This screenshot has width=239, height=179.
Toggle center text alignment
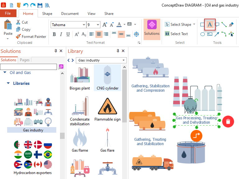[x=99, y=34]
